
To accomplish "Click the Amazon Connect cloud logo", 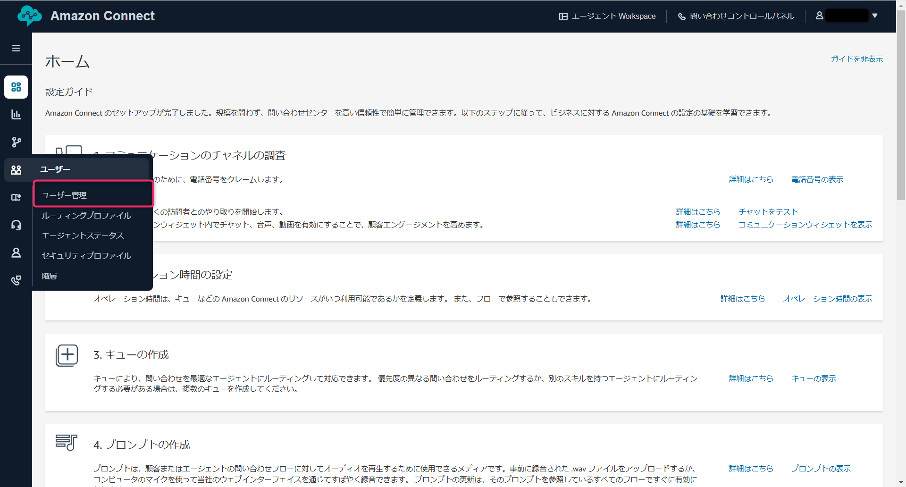I will [29, 16].
